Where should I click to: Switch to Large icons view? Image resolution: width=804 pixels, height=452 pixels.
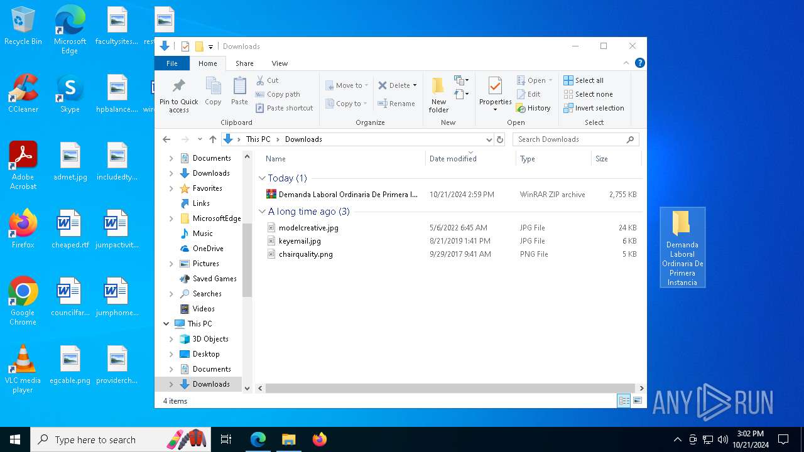tap(638, 401)
